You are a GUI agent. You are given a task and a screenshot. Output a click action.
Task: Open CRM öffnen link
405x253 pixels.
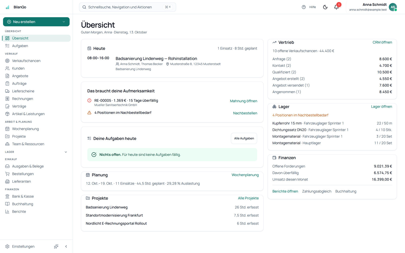(x=382, y=42)
